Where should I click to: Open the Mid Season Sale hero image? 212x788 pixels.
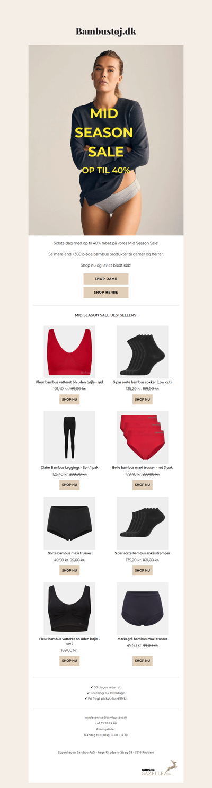(x=106, y=140)
